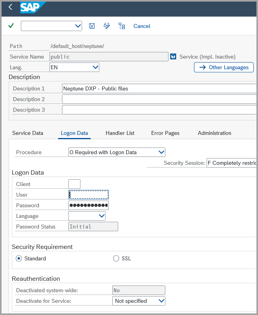The width and height of the screenshot is (258, 315).
Task: Switch to the Error Pages tab
Action: [x=165, y=133]
